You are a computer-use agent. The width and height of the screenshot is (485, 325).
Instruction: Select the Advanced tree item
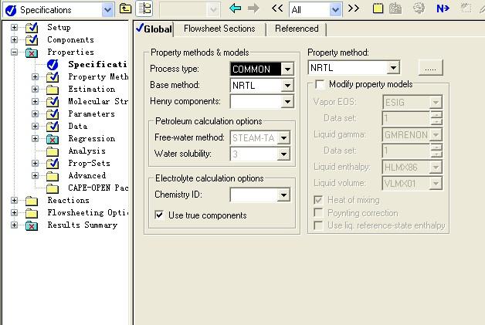pos(87,176)
